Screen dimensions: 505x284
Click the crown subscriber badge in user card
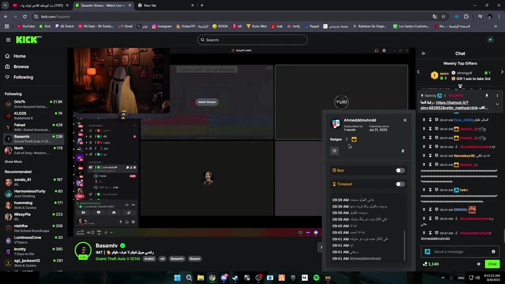354,139
